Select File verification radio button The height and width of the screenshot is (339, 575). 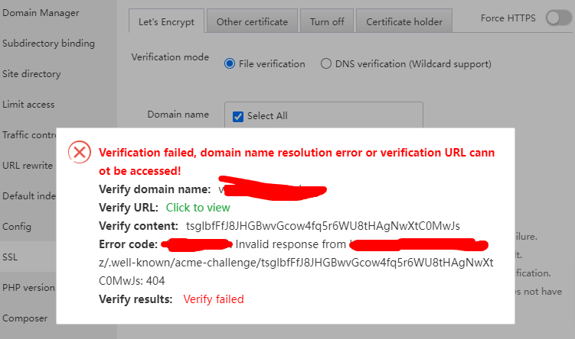[230, 64]
